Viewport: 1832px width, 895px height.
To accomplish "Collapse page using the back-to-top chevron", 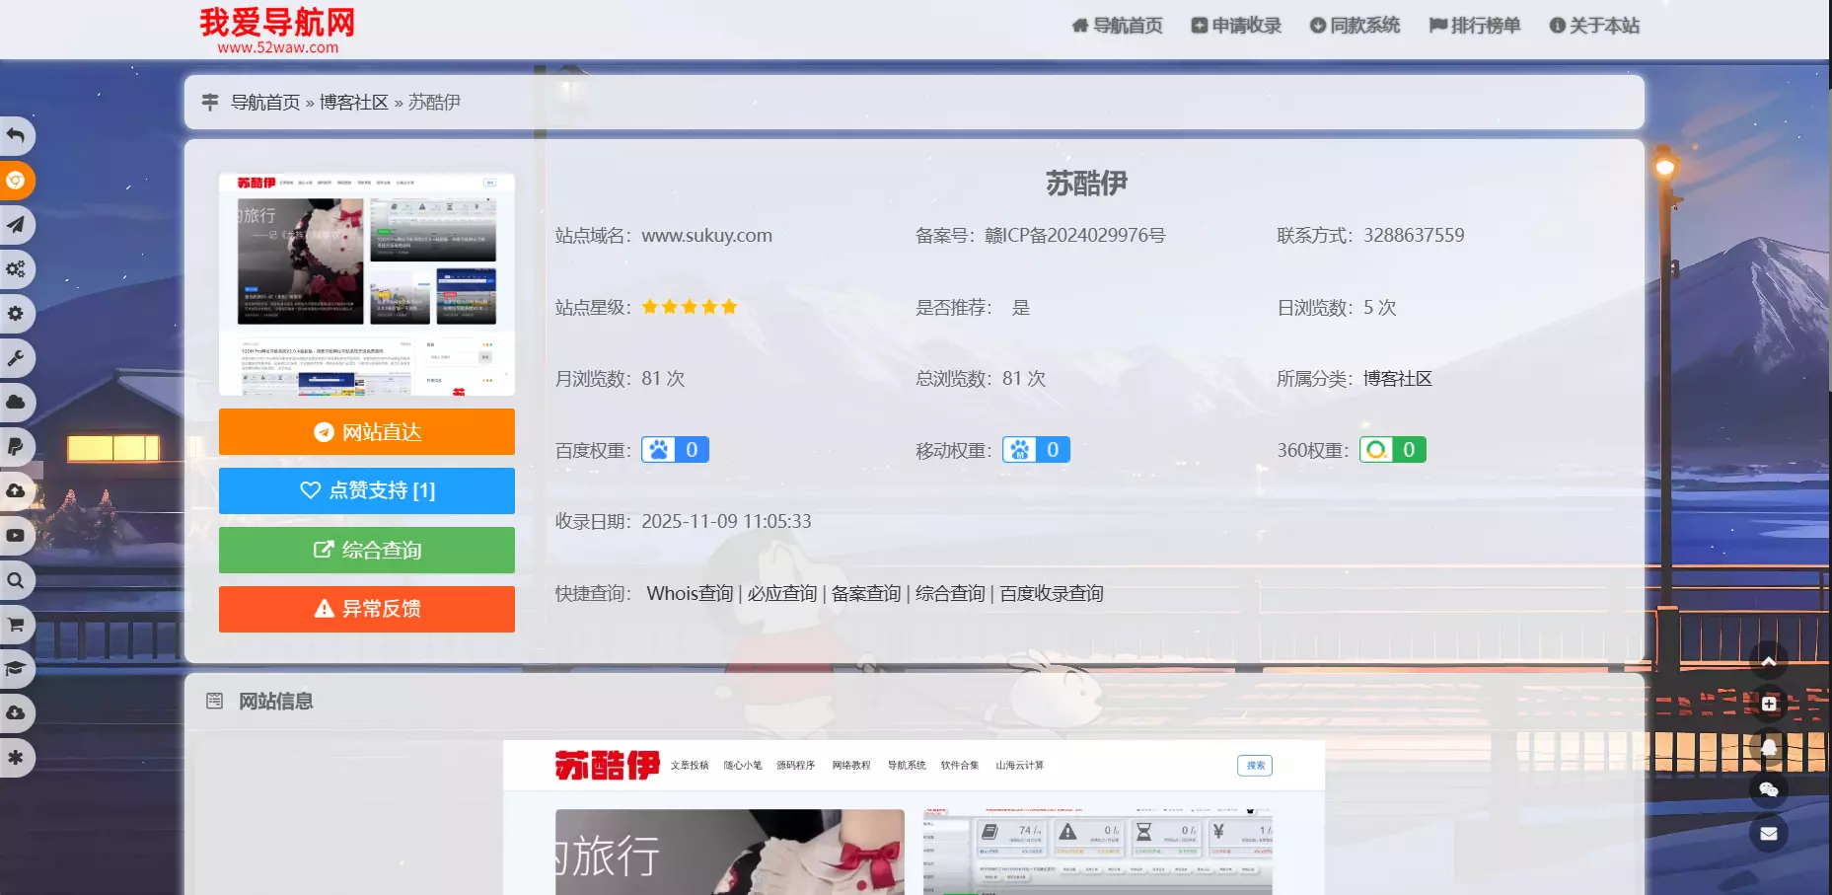I will (x=1768, y=661).
